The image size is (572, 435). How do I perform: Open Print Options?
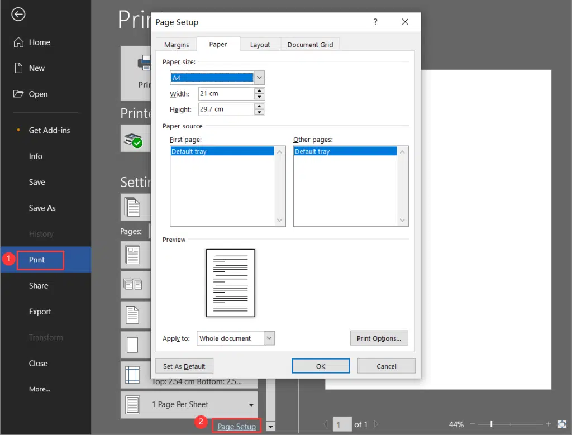click(x=379, y=338)
